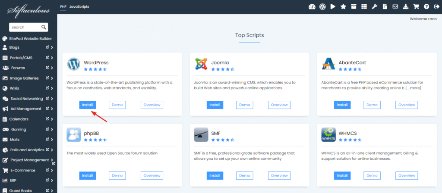Click the star ratings icon in toolbar

[343, 6]
